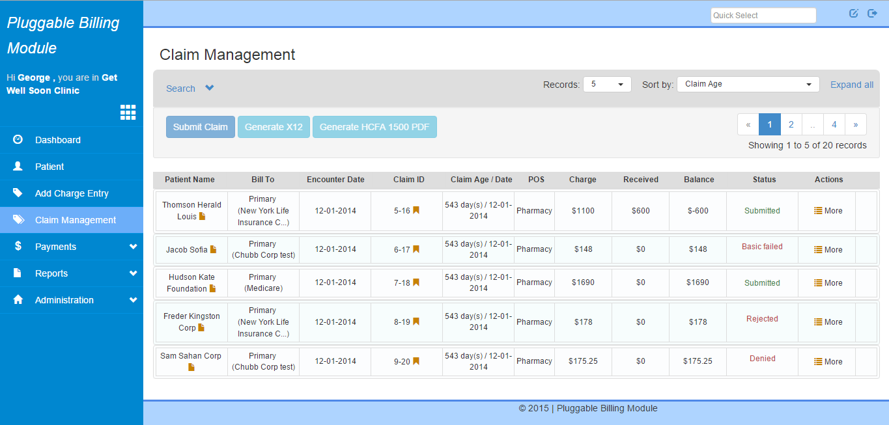The width and height of the screenshot is (889, 425).
Task: Click the Search link
Action: pos(180,89)
